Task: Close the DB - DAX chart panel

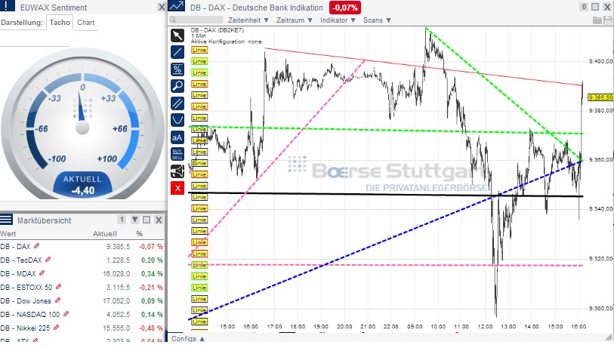Action: click(607, 7)
